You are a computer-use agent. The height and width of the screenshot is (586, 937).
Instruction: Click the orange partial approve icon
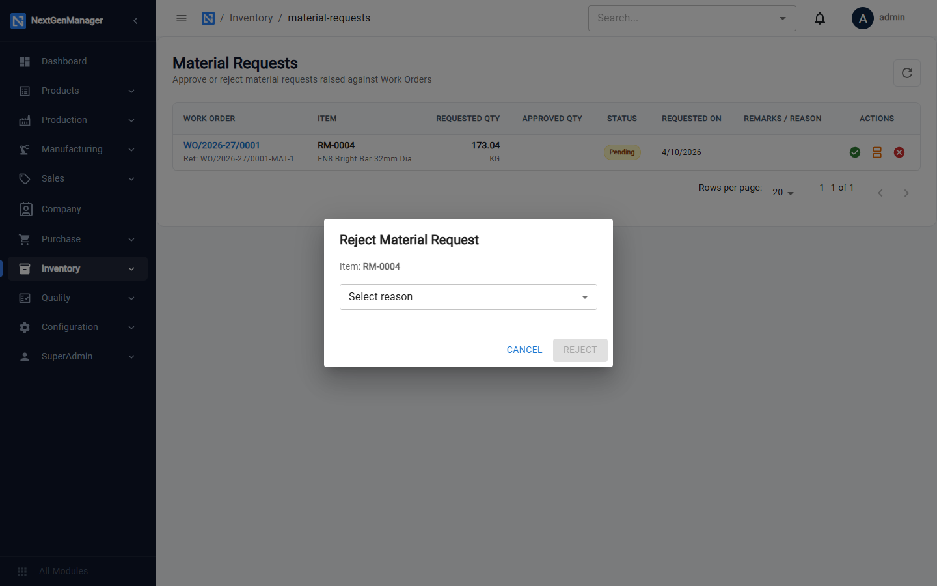(x=877, y=152)
